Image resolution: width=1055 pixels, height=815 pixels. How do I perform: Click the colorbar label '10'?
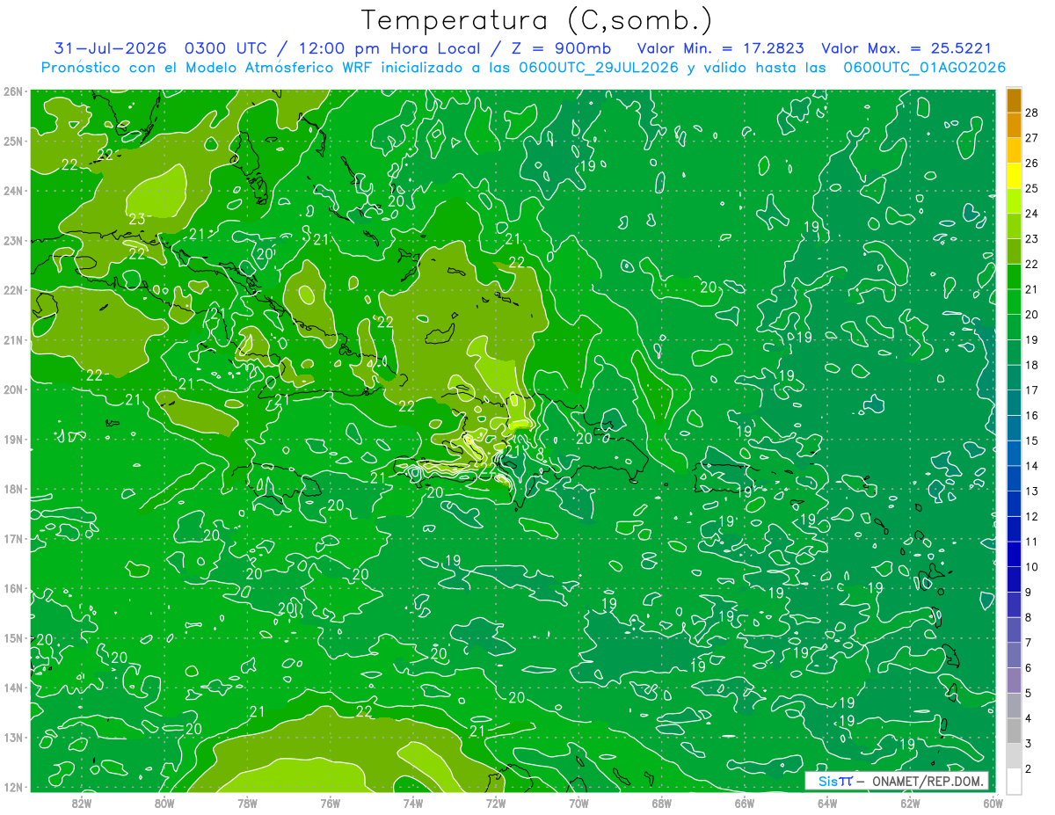coord(1032,567)
